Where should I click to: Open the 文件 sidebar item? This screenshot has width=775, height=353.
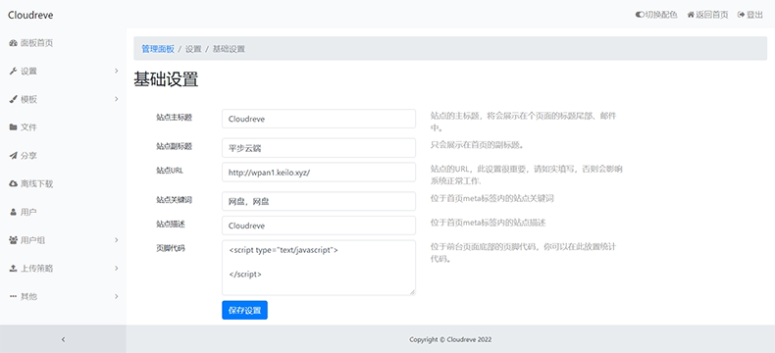[x=63, y=127]
